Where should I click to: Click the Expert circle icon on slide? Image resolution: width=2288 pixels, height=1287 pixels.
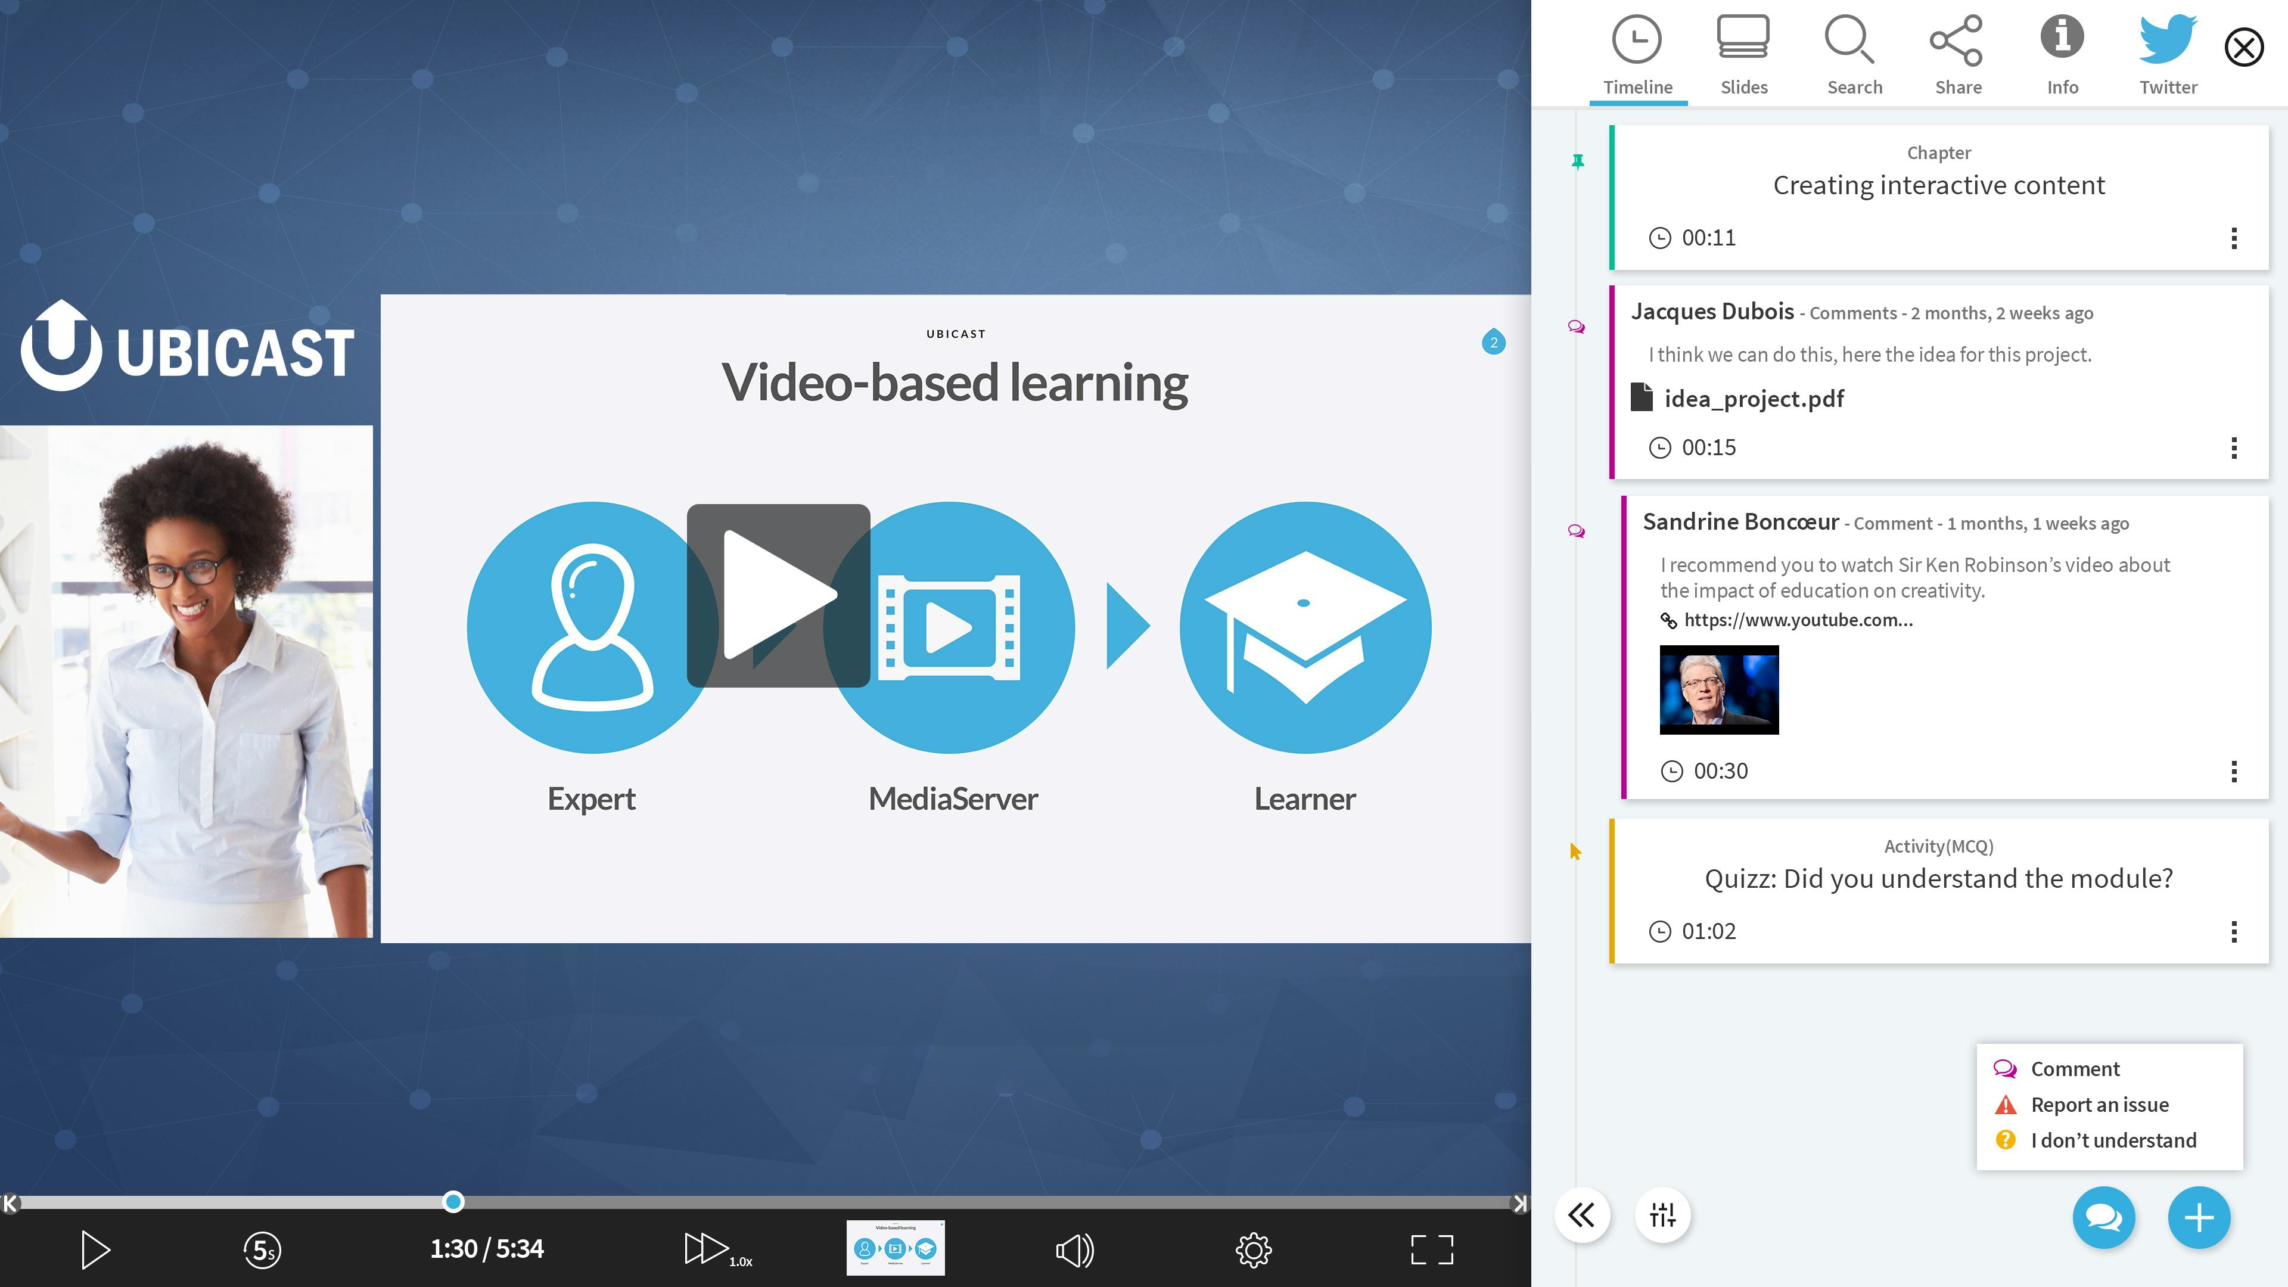tap(592, 627)
